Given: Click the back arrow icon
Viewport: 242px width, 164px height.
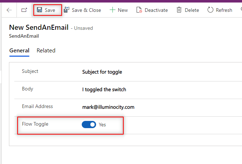Looking at the screenshot, I should pyautogui.click(x=9, y=10).
